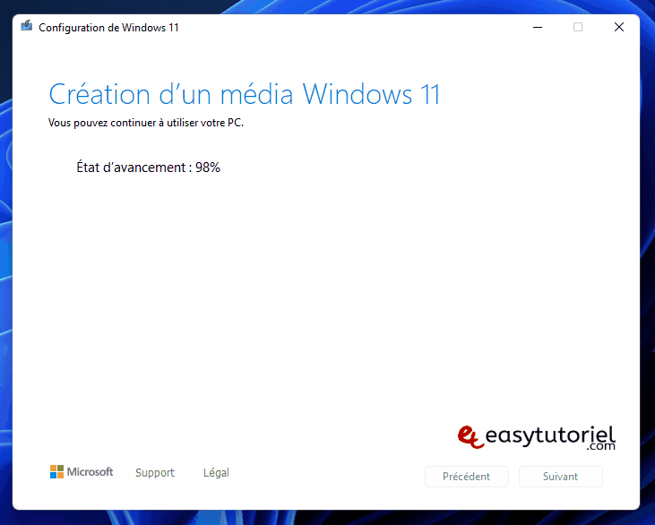Click 'Vous pouvez continuer à utiliser votre PC.' text
The image size is (655, 525).
point(146,123)
